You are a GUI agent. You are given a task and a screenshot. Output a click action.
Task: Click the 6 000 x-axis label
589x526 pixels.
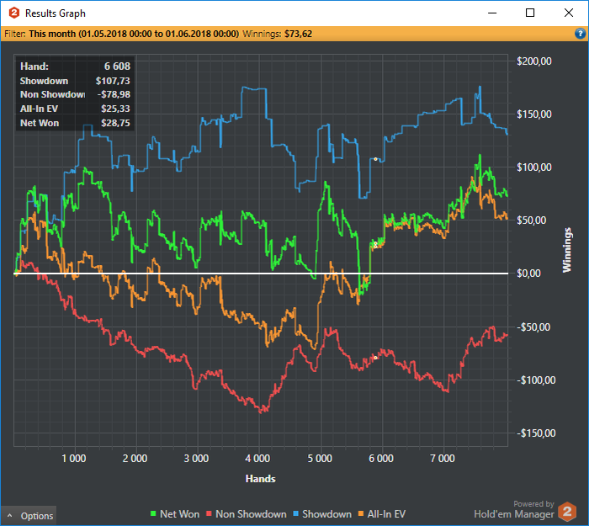point(381,459)
